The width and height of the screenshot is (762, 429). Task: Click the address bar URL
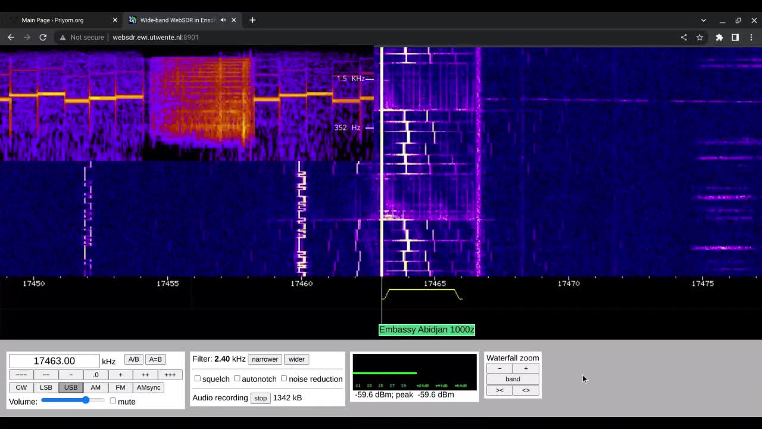155,37
